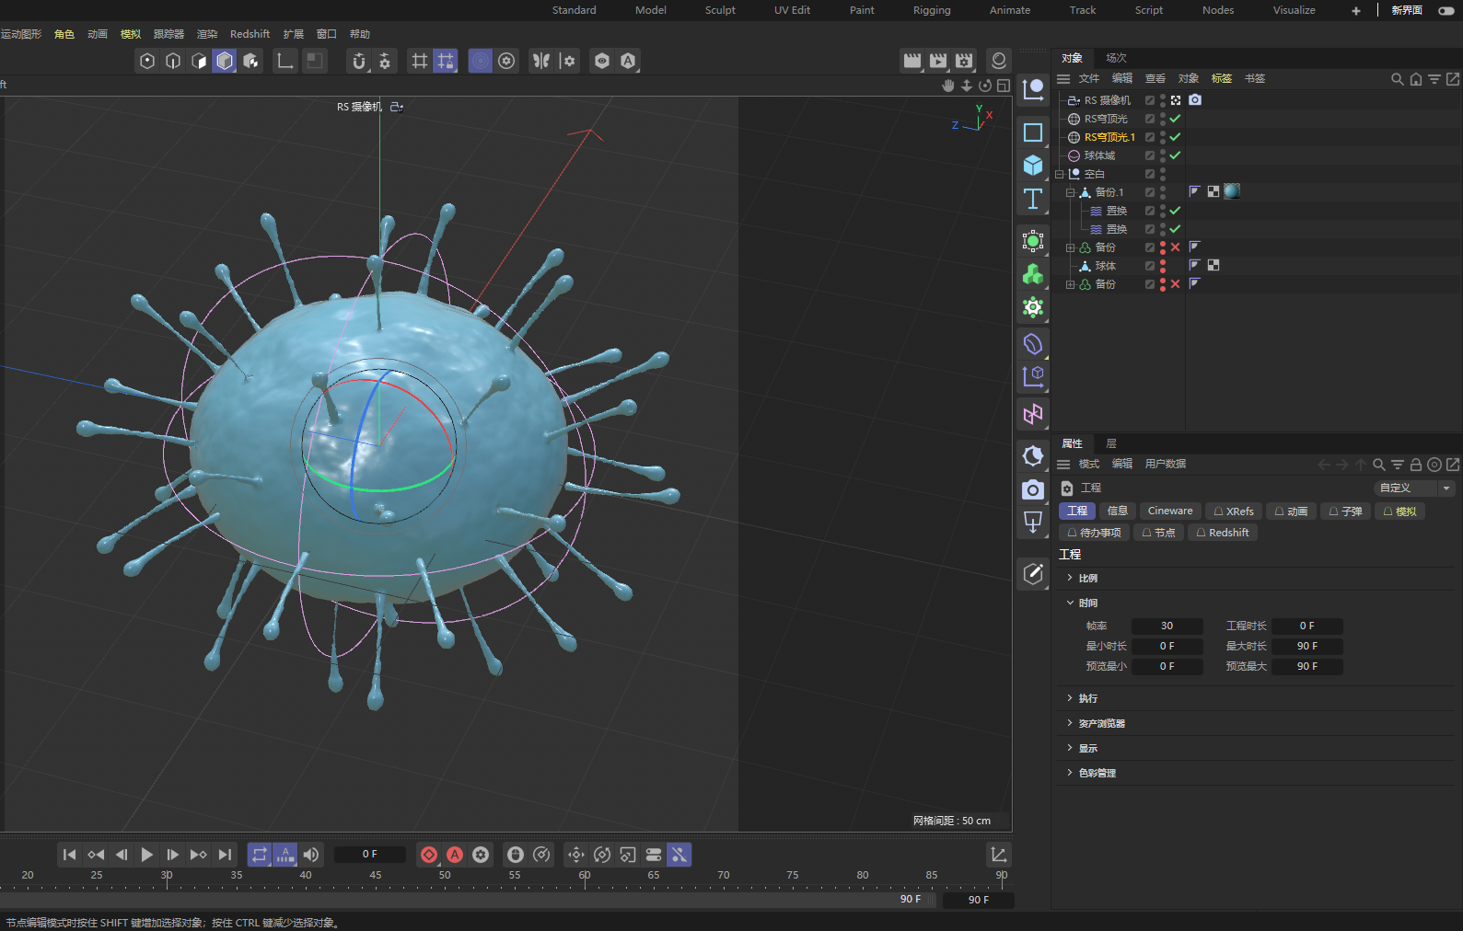Open the Redshift menu

pos(250,34)
